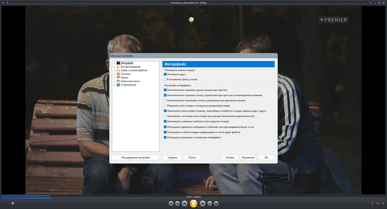
Task: Select Система in settings tree
Action: [x=126, y=74]
